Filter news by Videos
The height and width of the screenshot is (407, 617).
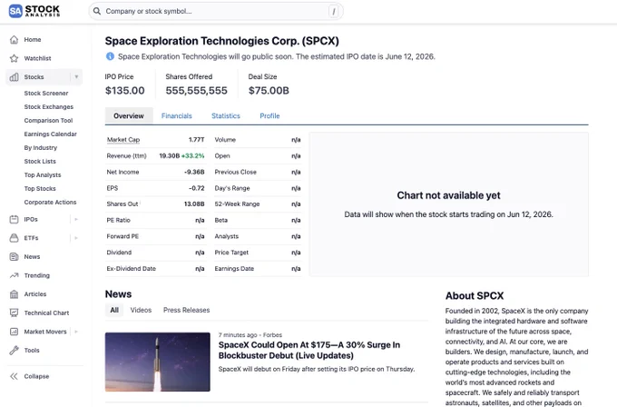141,310
